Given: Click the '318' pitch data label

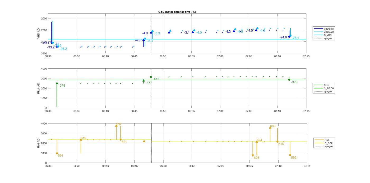Looking at the screenshot, I should click(62, 86).
